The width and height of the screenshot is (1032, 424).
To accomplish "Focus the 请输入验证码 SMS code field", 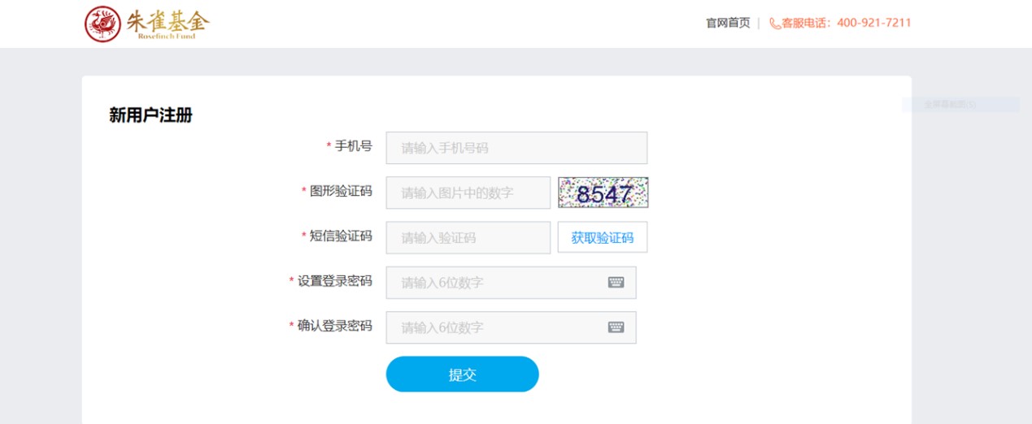I will pos(468,238).
